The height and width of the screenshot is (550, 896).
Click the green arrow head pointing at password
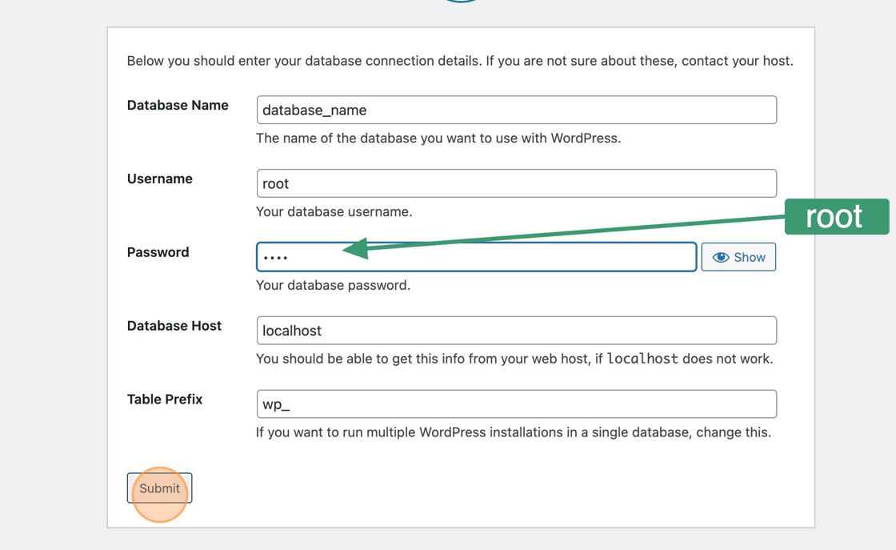coord(356,248)
